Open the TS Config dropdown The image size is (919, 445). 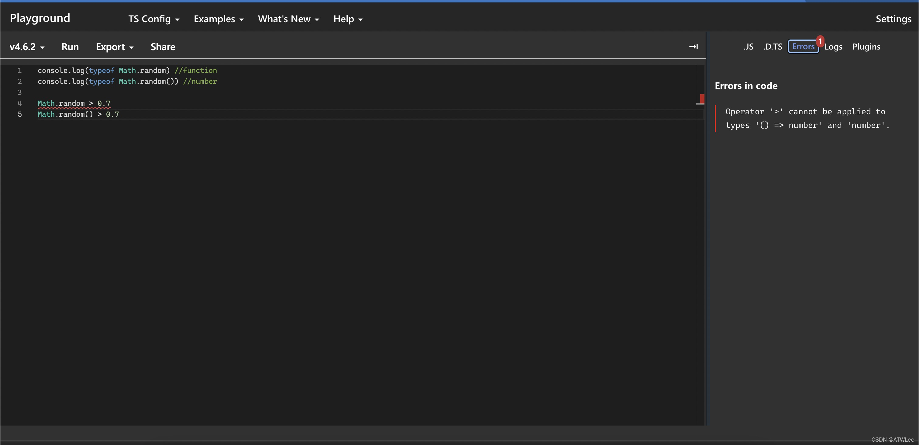153,19
